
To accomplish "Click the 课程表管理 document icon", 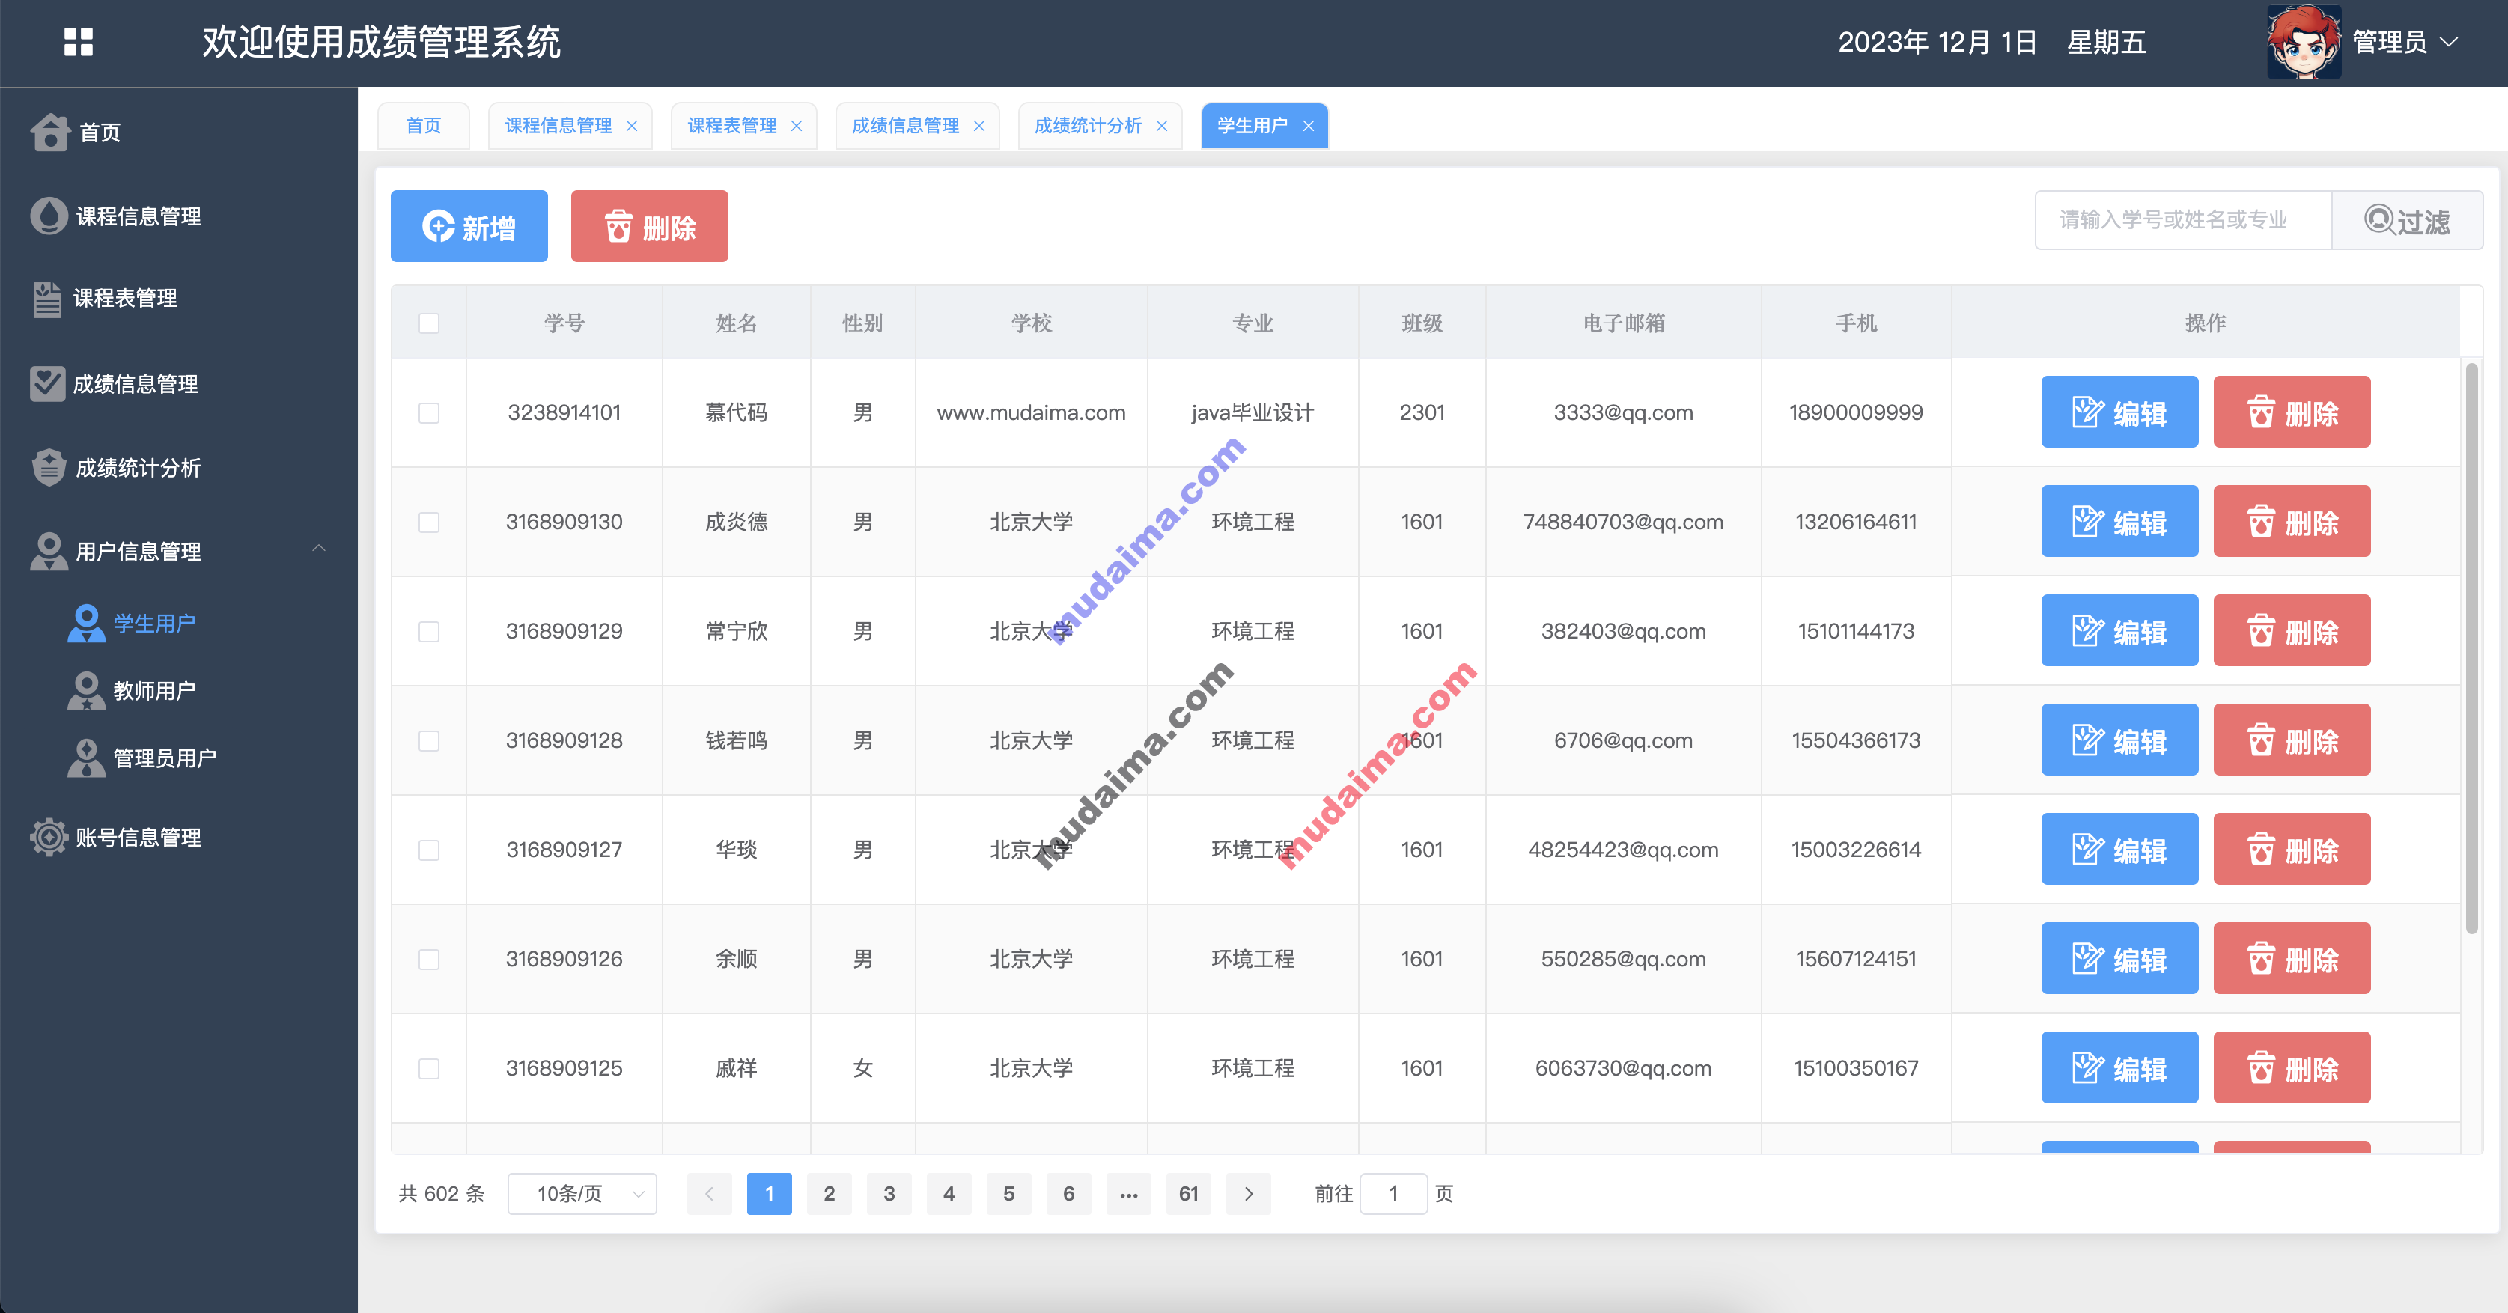I will coord(46,299).
